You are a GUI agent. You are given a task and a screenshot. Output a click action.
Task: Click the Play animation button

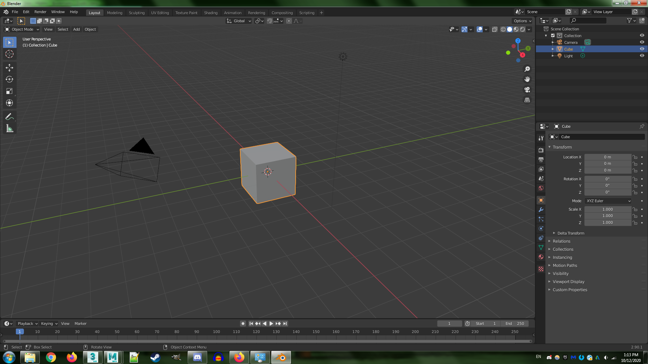[271, 324]
